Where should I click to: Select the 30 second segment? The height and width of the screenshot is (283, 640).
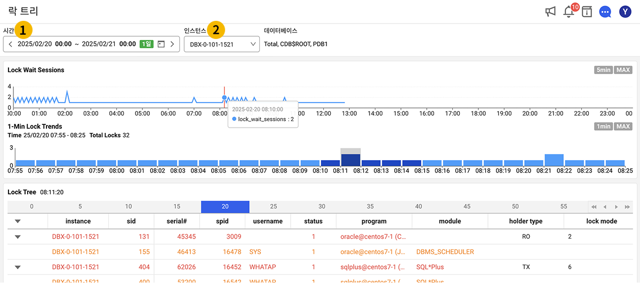[x=322, y=207]
